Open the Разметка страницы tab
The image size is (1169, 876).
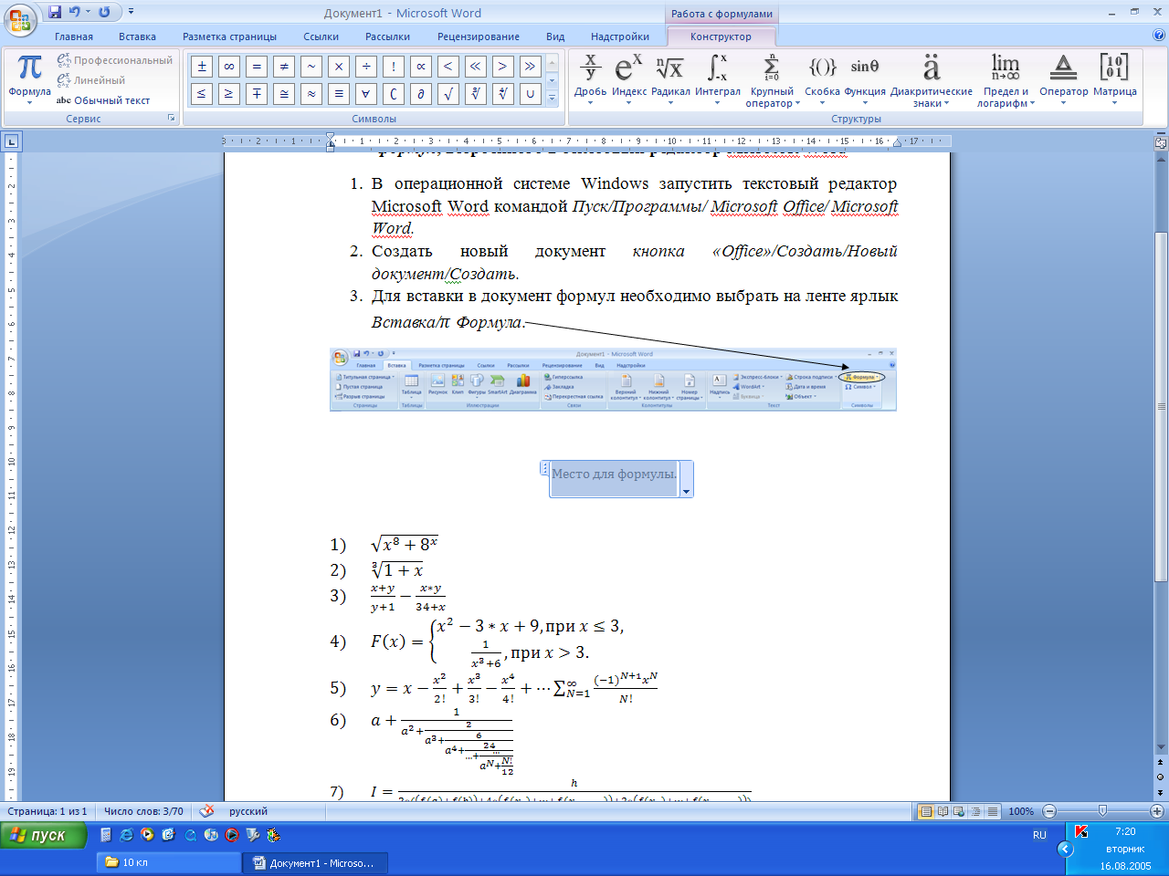coord(229,36)
